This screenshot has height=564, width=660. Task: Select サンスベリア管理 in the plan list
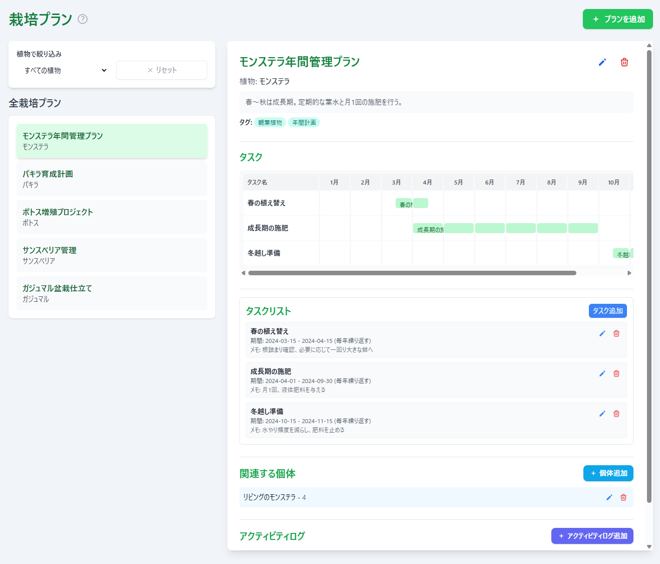(112, 255)
